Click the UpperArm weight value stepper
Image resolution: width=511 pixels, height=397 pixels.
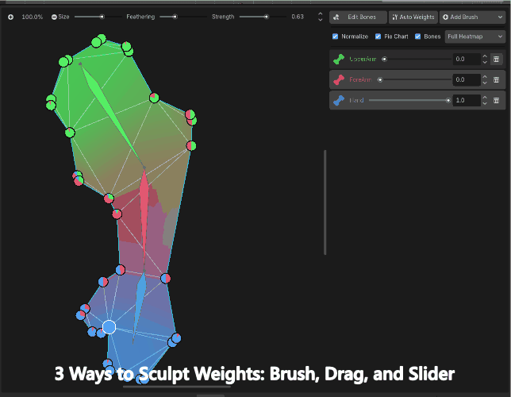[483, 59]
